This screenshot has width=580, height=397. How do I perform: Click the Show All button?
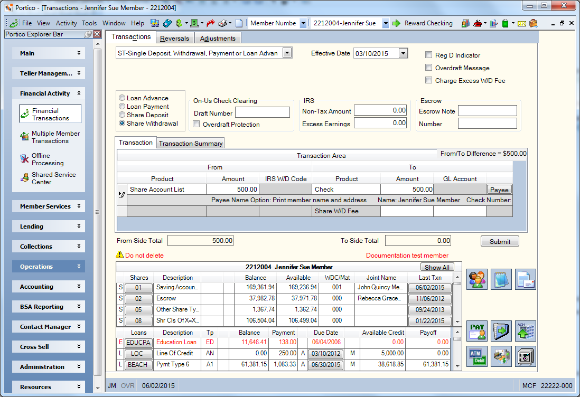tap(437, 267)
